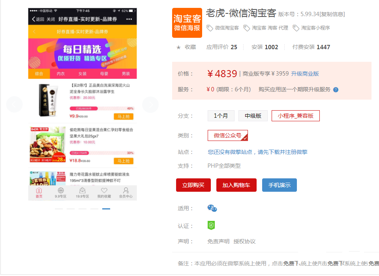Open the 综合 tab in phone preview
The image size is (379, 276).
click(39, 74)
